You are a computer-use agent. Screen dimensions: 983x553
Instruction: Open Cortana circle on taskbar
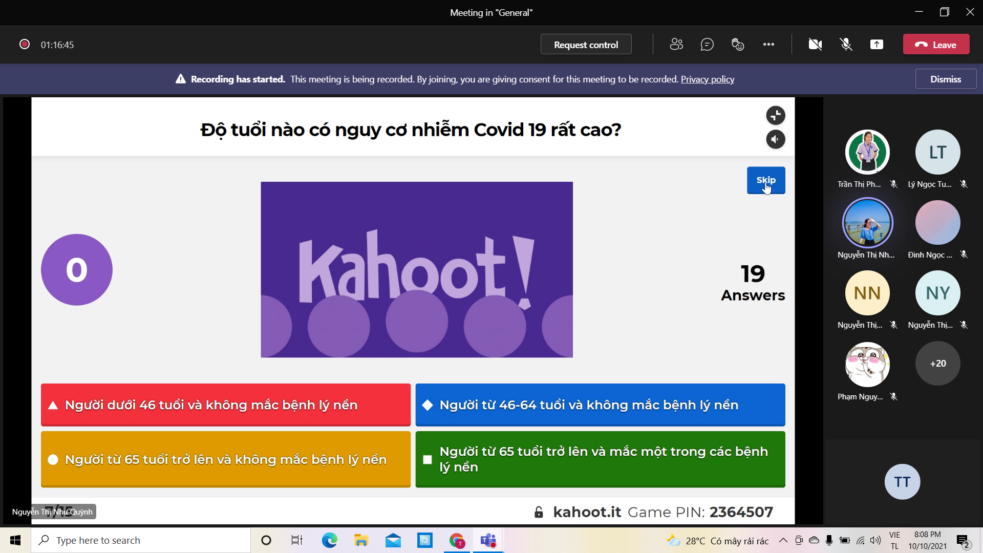266,540
